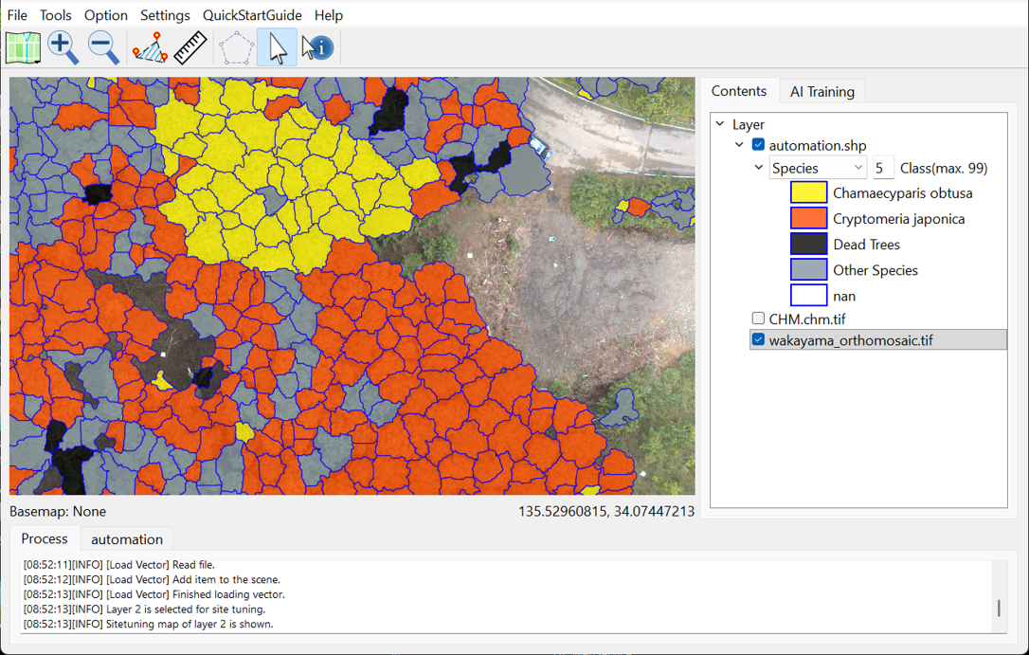This screenshot has width=1029, height=655.
Task: Click the class count number field
Action: point(882,168)
